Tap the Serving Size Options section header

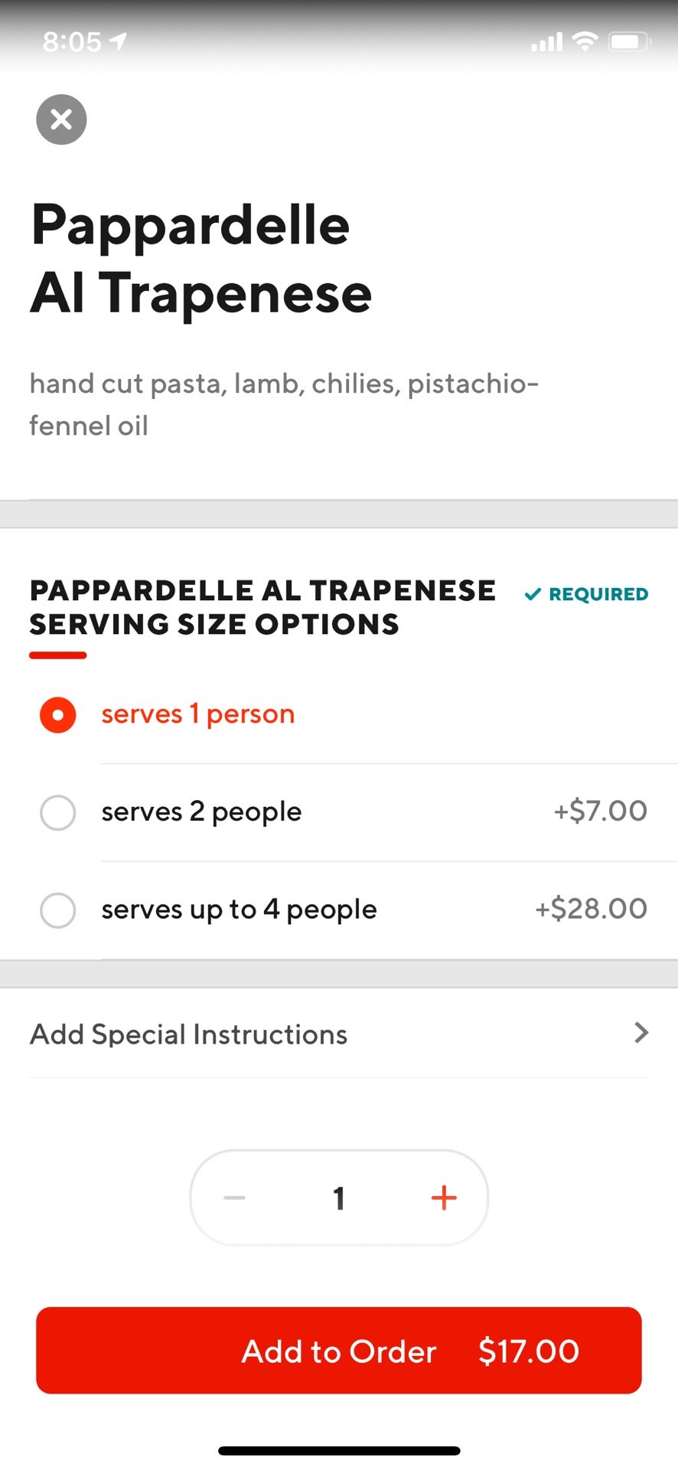pyautogui.click(x=262, y=607)
